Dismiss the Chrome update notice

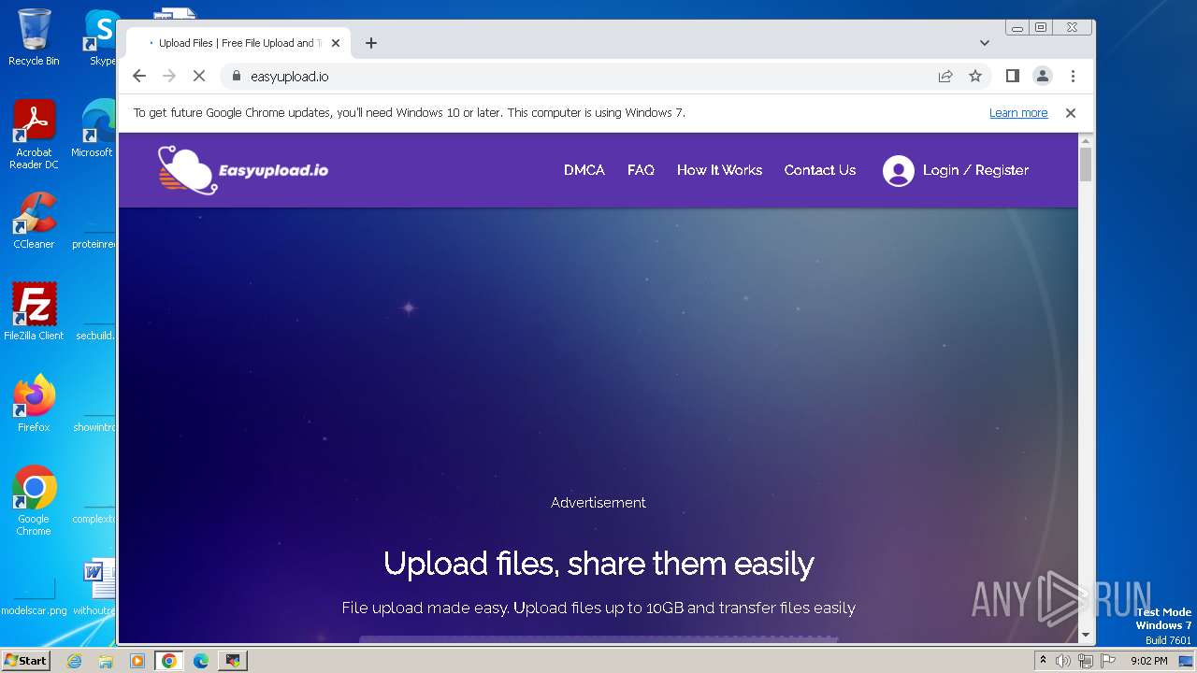1071,113
